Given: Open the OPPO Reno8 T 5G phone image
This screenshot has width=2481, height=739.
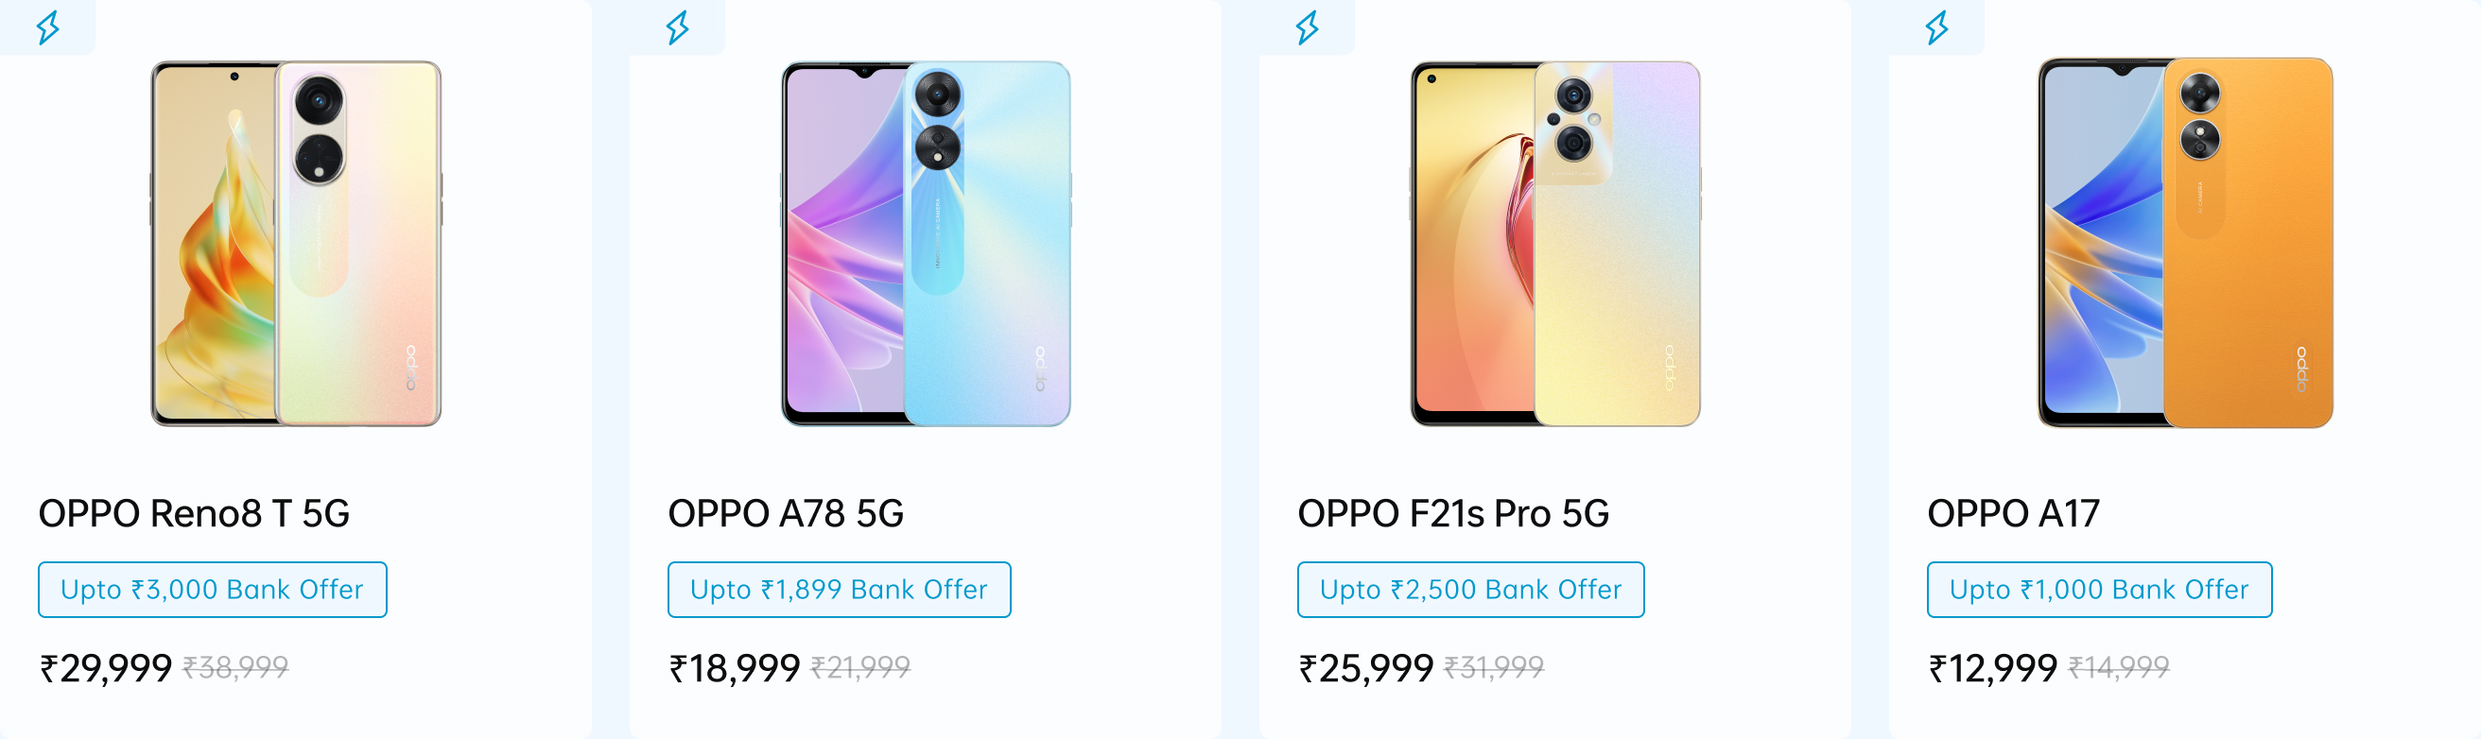Looking at the screenshot, I should pyautogui.click(x=296, y=244).
